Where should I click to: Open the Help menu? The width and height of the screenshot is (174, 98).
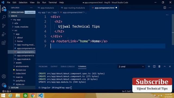pyautogui.click(x=61, y=2)
